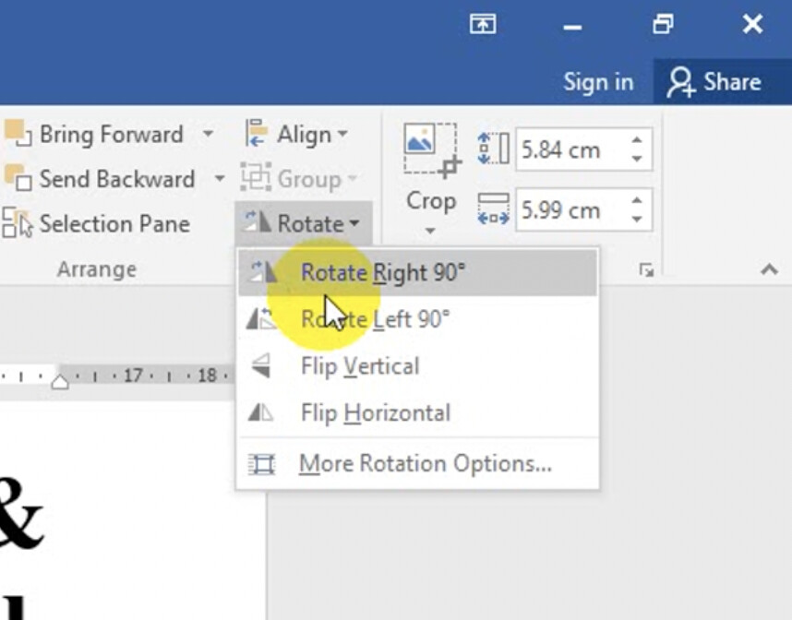The image size is (792, 620).
Task: Choose Flip Horizontal menu entry
Action: 418,413
